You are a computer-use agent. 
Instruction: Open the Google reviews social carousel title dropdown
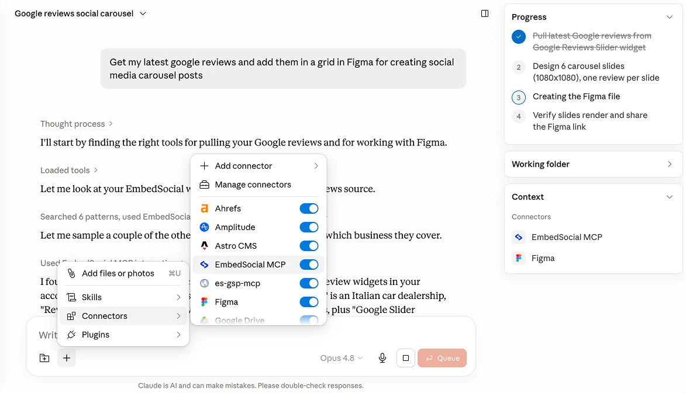143,13
